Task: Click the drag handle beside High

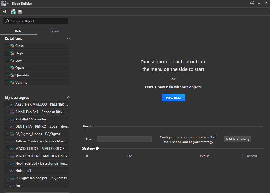Action: click(7, 53)
